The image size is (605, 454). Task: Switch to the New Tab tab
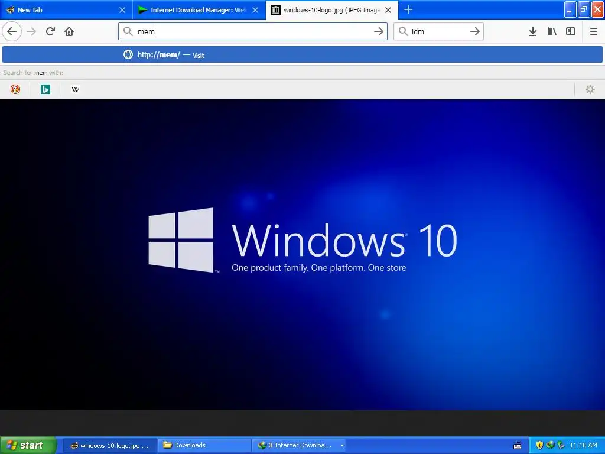(x=61, y=9)
